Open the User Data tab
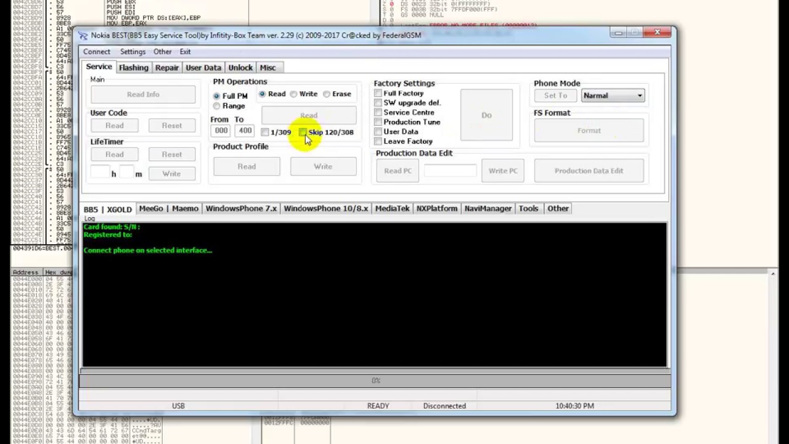This screenshot has height=444, width=789. pos(203,68)
